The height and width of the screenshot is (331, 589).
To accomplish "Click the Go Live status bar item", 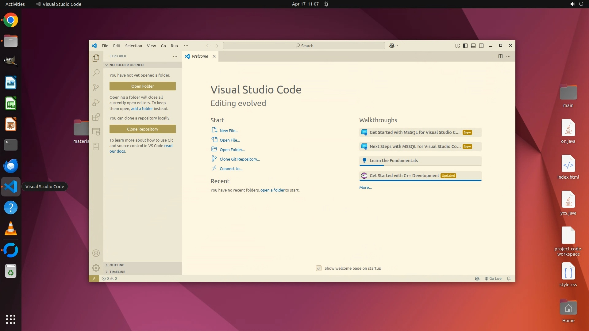I will pos(493,279).
